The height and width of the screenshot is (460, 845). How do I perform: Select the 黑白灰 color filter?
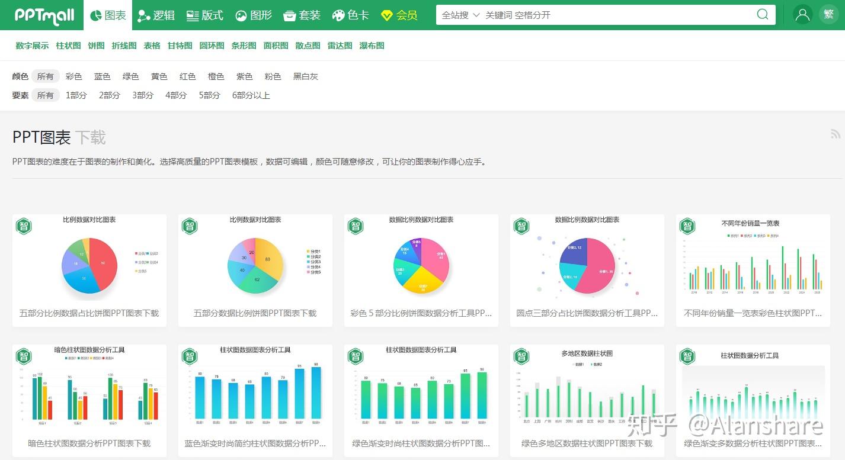(306, 76)
